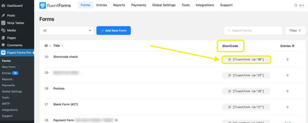Open Global Settings top menu
The height and width of the screenshot is (123, 308).
click(x=164, y=5)
